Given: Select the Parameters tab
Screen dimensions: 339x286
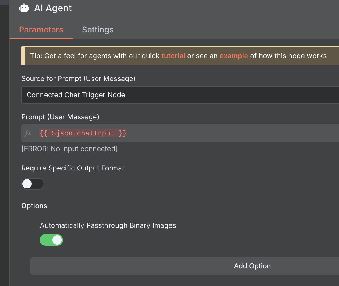Looking at the screenshot, I should [x=41, y=30].
